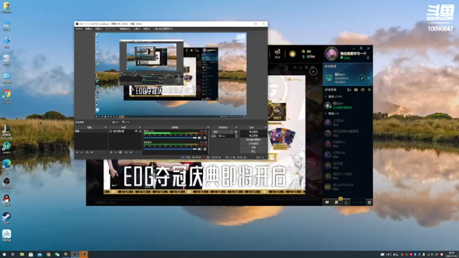The image size is (459, 258).
Task: Pop out the Scene Transitions dock panel
Action: (236, 127)
